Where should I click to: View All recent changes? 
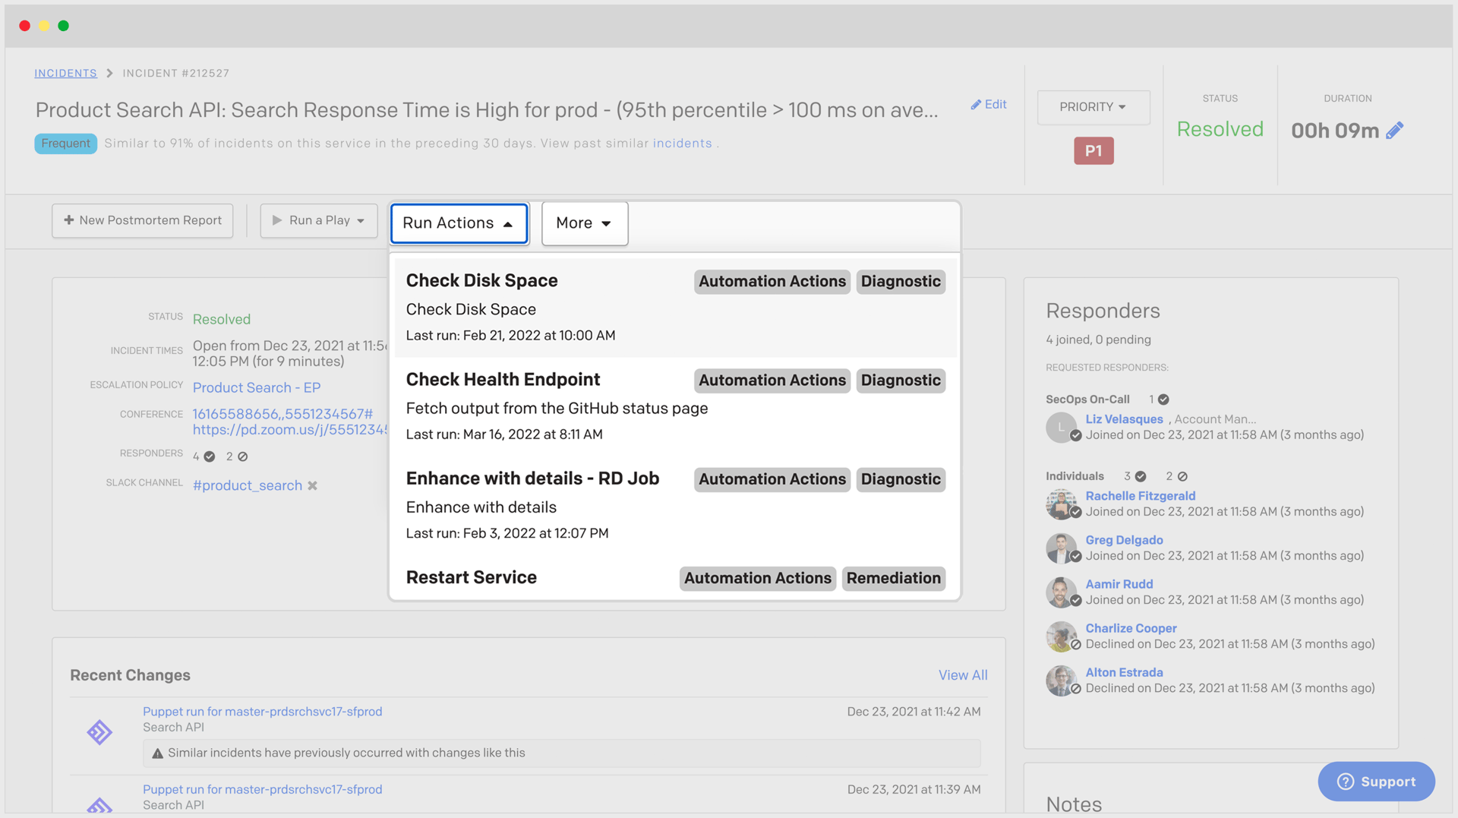962,674
